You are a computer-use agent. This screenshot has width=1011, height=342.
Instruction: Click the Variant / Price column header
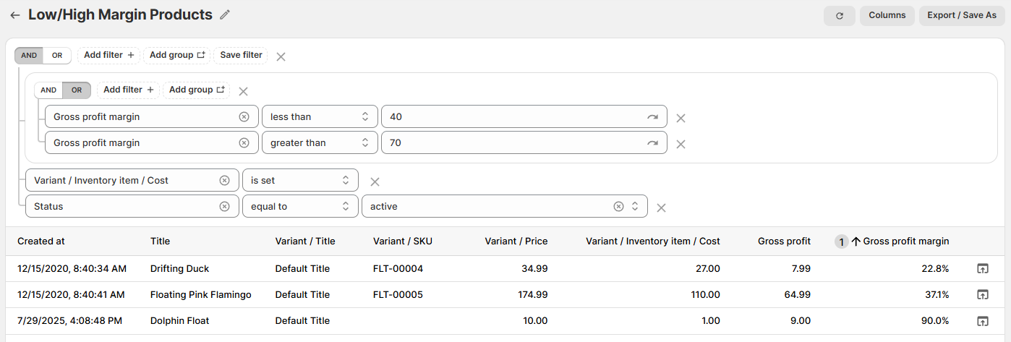tap(516, 241)
